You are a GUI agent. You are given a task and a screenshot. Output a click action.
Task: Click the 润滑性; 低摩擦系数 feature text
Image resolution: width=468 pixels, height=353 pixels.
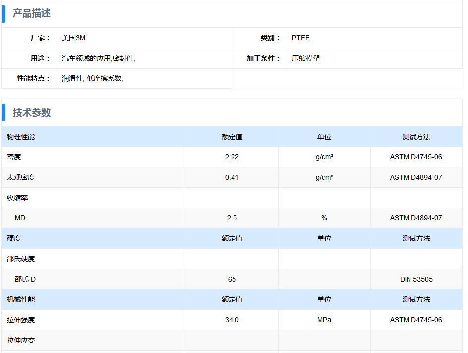point(93,78)
